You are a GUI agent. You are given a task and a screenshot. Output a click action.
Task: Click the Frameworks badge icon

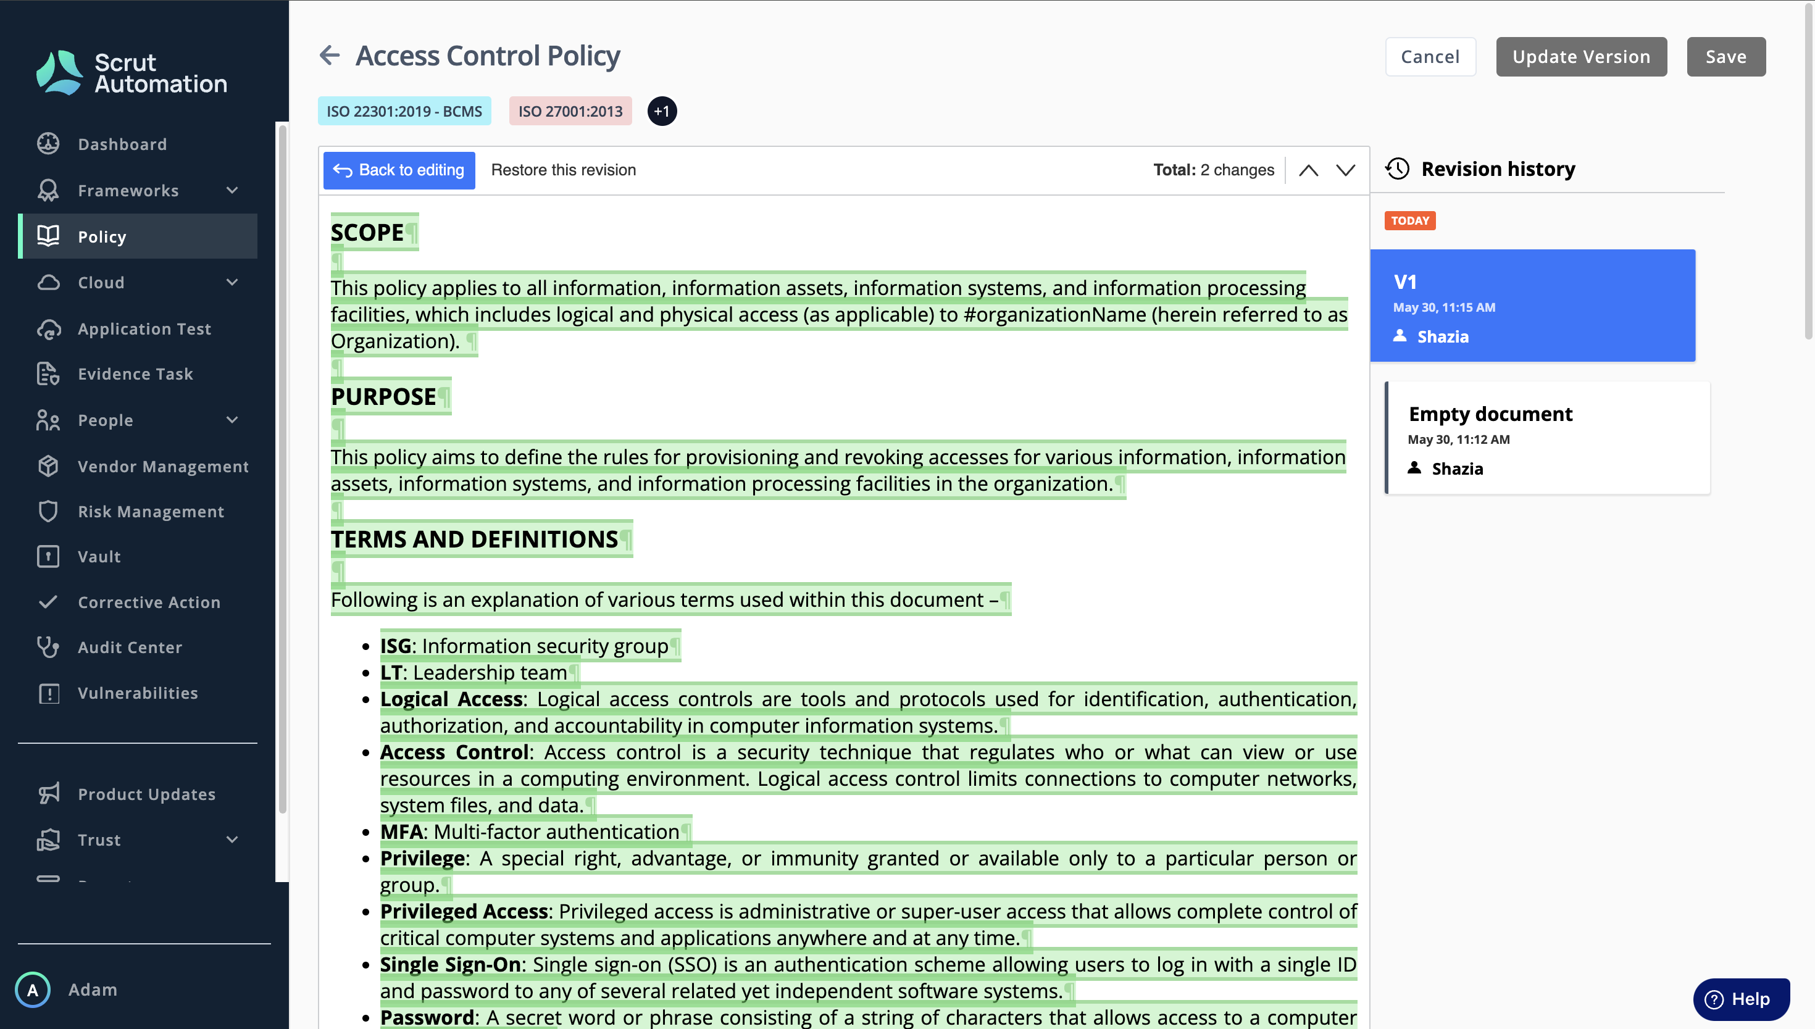pyautogui.click(x=48, y=190)
